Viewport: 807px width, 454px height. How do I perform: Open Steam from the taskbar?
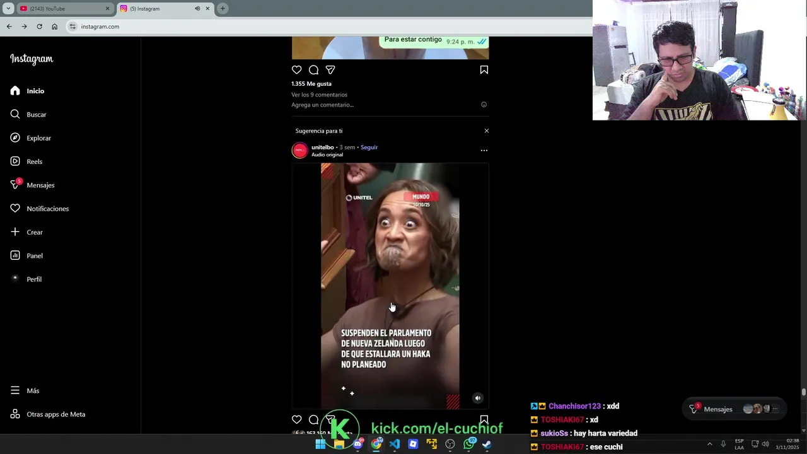click(487, 444)
